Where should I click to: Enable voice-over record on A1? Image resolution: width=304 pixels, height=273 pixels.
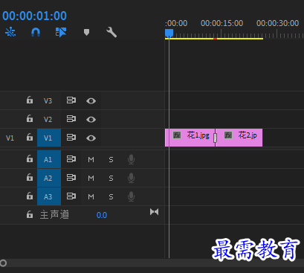[x=131, y=159]
